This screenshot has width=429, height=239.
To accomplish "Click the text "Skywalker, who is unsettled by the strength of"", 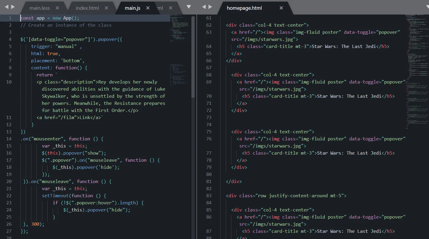I will (x=104, y=96).
